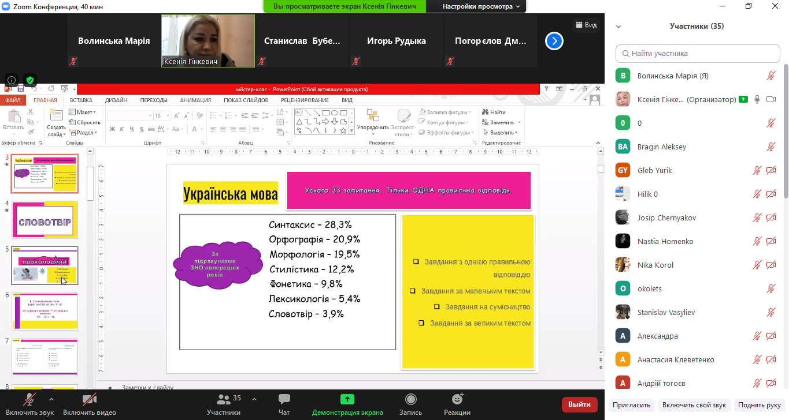Expand Настройки просмотра dropdown
Image resolution: width=789 pixels, height=420 pixels.
[x=481, y=6]
